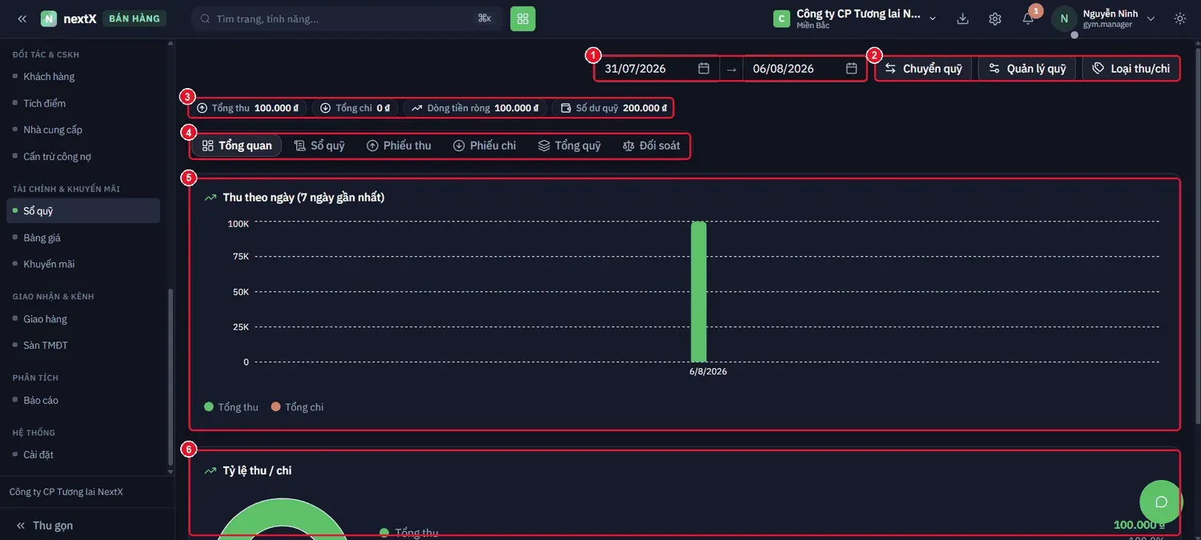Open Tích điểm in sidebar
The width and height of the screenshot is (1201, 540).
[83, 103]
